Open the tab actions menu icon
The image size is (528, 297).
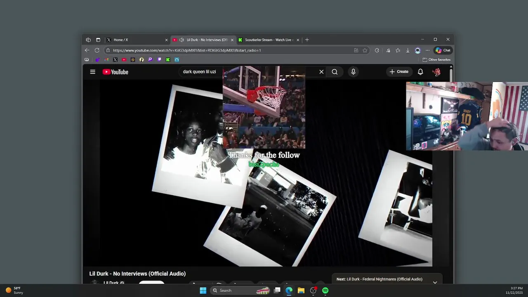(98, 40)
